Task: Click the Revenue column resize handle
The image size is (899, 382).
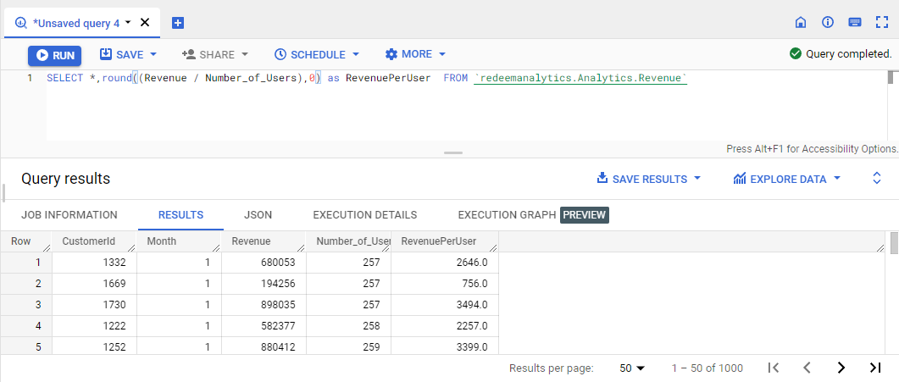Action: pos(302,248)
